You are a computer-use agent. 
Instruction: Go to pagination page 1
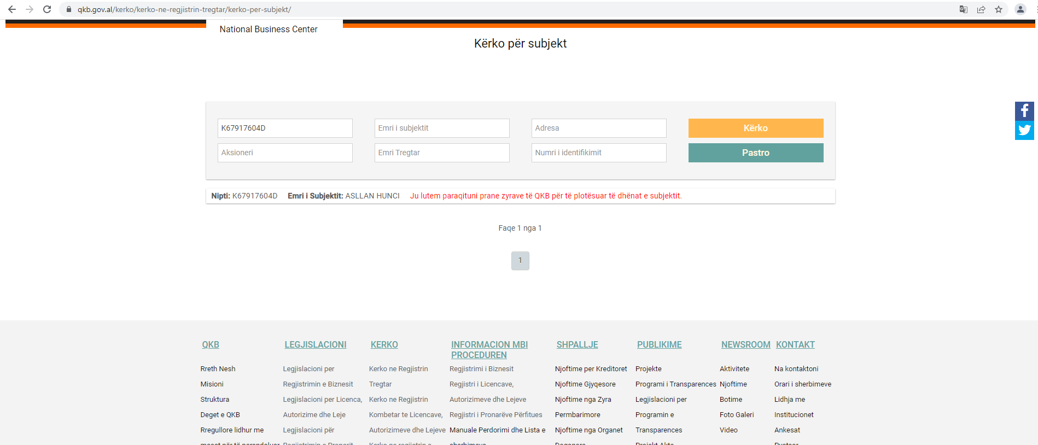click(520, 261)
